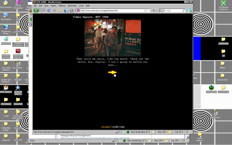Click the search magnifier icon
232x145 pixels.
(x=182, y=10)
